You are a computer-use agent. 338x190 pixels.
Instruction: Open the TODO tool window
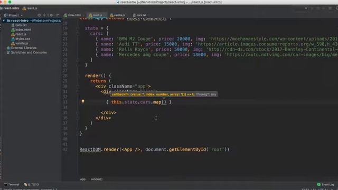point(32,185)
